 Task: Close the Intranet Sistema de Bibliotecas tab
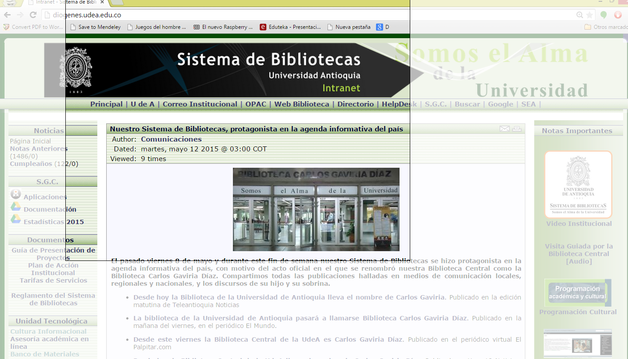click(102, 2)
